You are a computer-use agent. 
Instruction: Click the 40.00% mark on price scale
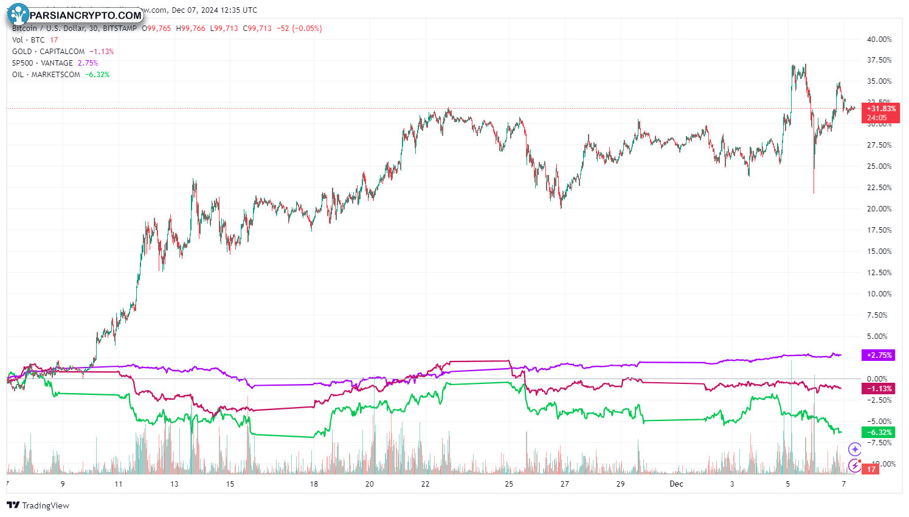click(x=879, y=39)
